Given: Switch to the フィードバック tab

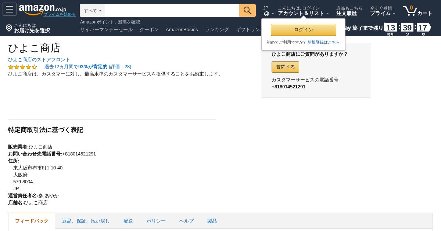Looking at the screenshot, I should (32, 221).
